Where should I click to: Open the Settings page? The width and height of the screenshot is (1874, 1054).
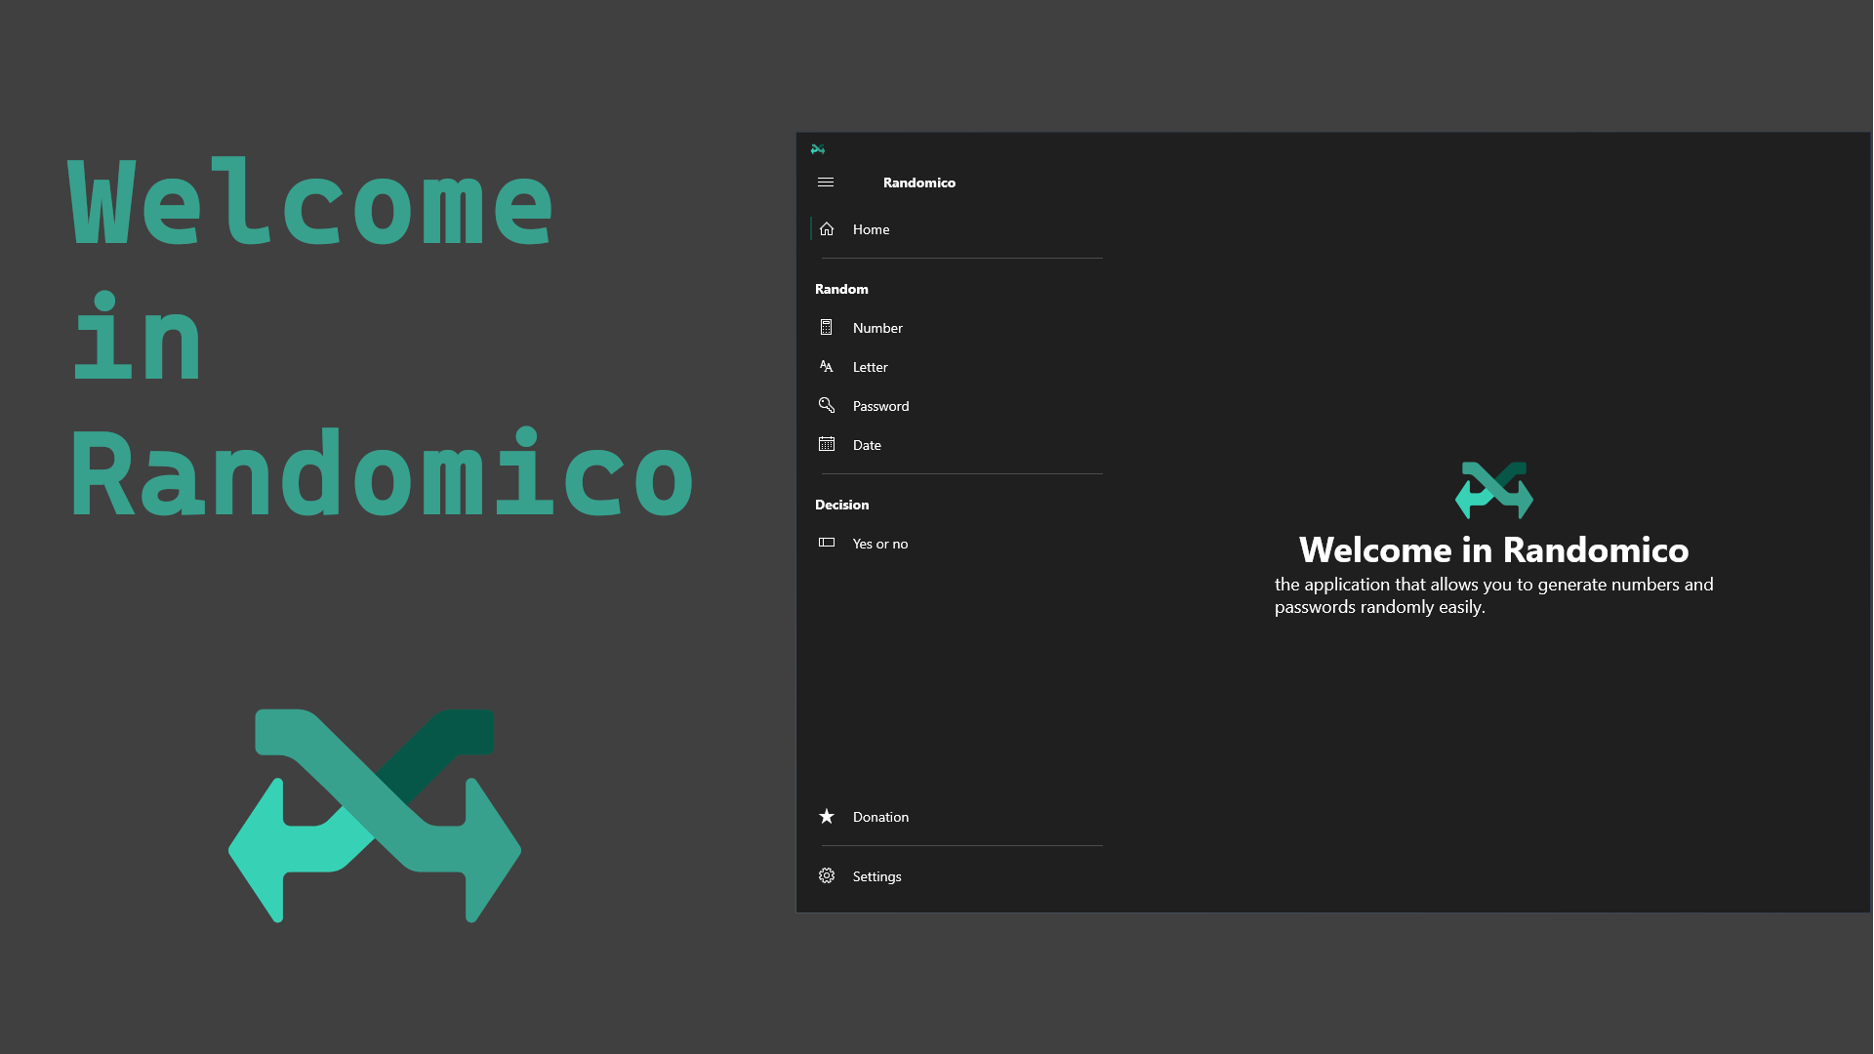point(876,876)
